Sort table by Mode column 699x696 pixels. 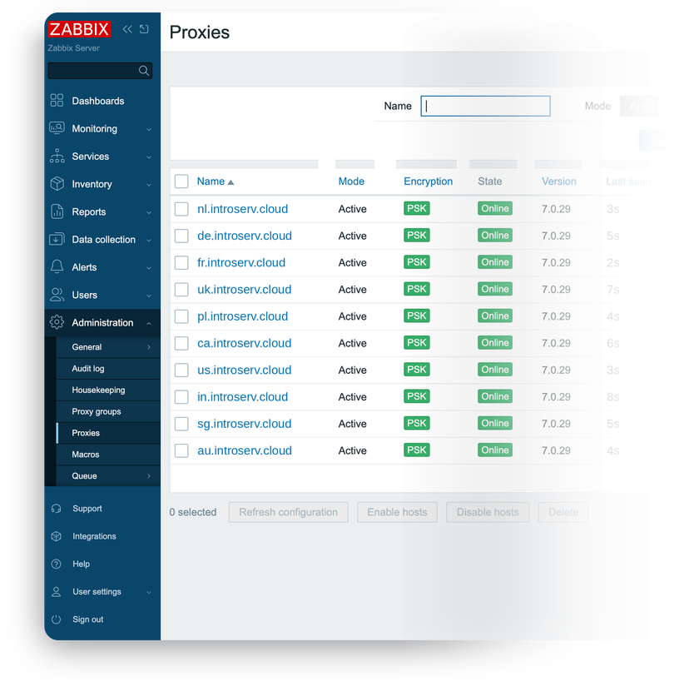click(351, 181)
